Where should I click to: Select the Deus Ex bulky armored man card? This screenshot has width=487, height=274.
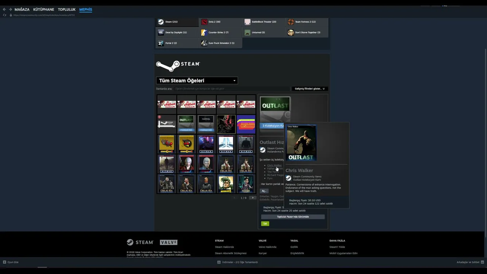(167, 183)
